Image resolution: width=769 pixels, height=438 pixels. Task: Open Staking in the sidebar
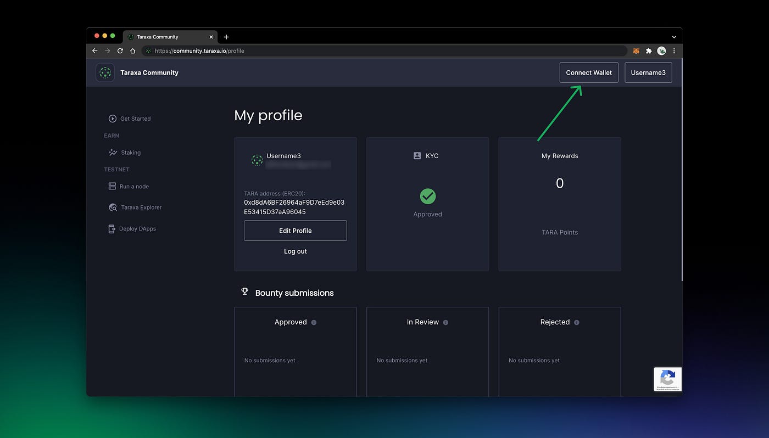point(125,153)
